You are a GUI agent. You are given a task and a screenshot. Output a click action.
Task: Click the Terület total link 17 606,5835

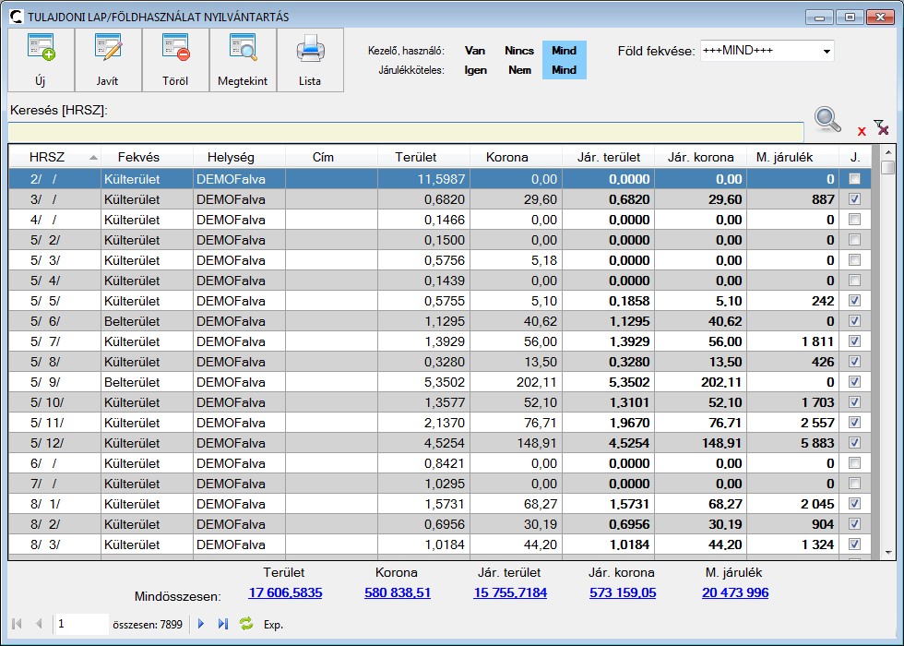(284, 592)
